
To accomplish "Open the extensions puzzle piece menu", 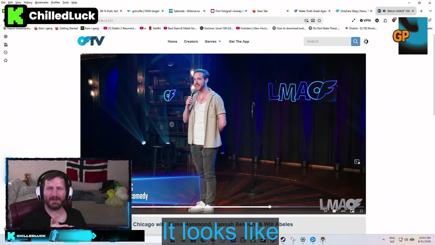I will (x=385, y=20).
